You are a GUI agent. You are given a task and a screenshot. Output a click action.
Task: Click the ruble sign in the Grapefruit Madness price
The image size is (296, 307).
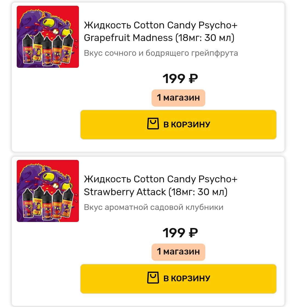193,79
